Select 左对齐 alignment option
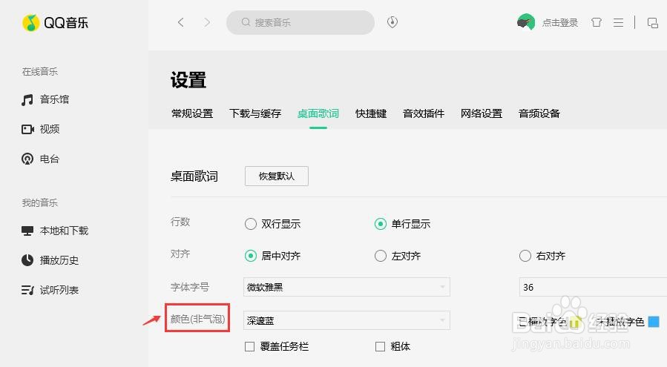 [x=381, y=256]
